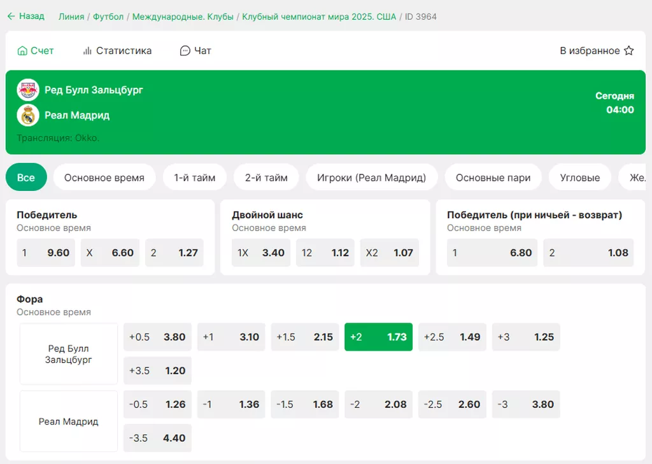Click the Red Bull Salzburg team logo

tap(28, 90)
